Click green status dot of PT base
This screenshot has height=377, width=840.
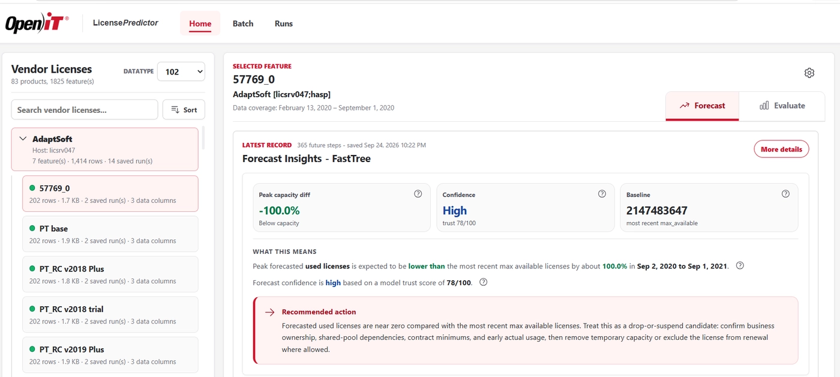pos(32,229)
